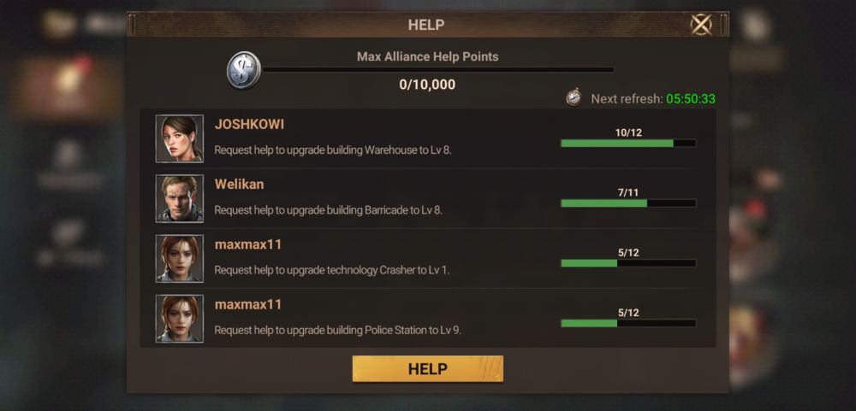Click the Crasher technology 5/12 progress bar
This screenshot has height=411, width=856.
628,263
